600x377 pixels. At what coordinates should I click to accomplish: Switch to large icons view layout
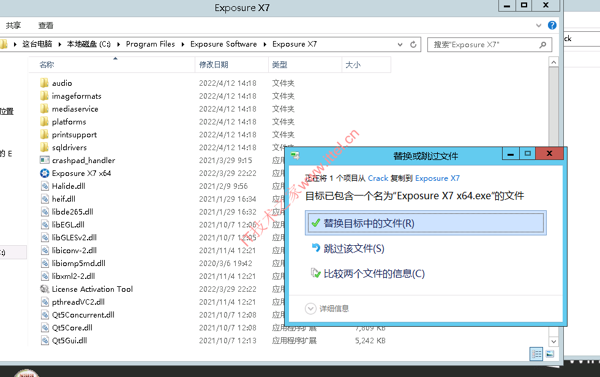click(x=550, y=354)
